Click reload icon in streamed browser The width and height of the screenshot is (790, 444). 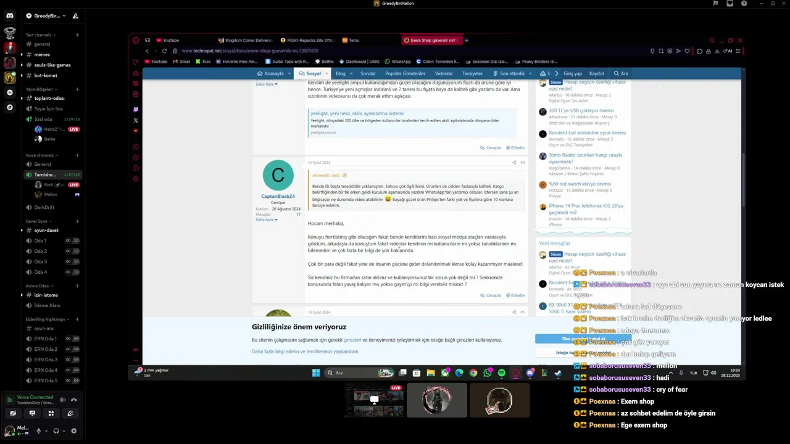(164, 51)
